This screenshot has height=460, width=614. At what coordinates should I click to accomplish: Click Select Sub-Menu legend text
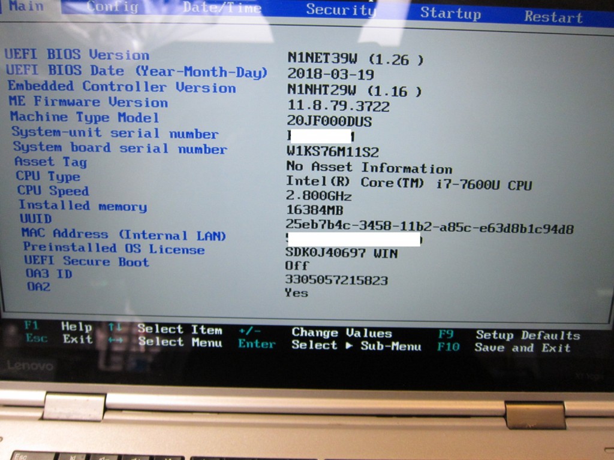[356, 346]
